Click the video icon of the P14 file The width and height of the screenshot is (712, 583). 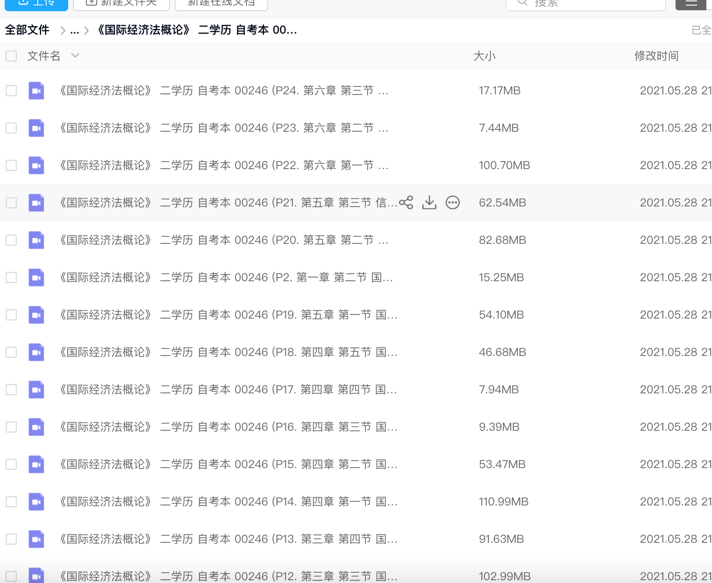tap(36, 502)
